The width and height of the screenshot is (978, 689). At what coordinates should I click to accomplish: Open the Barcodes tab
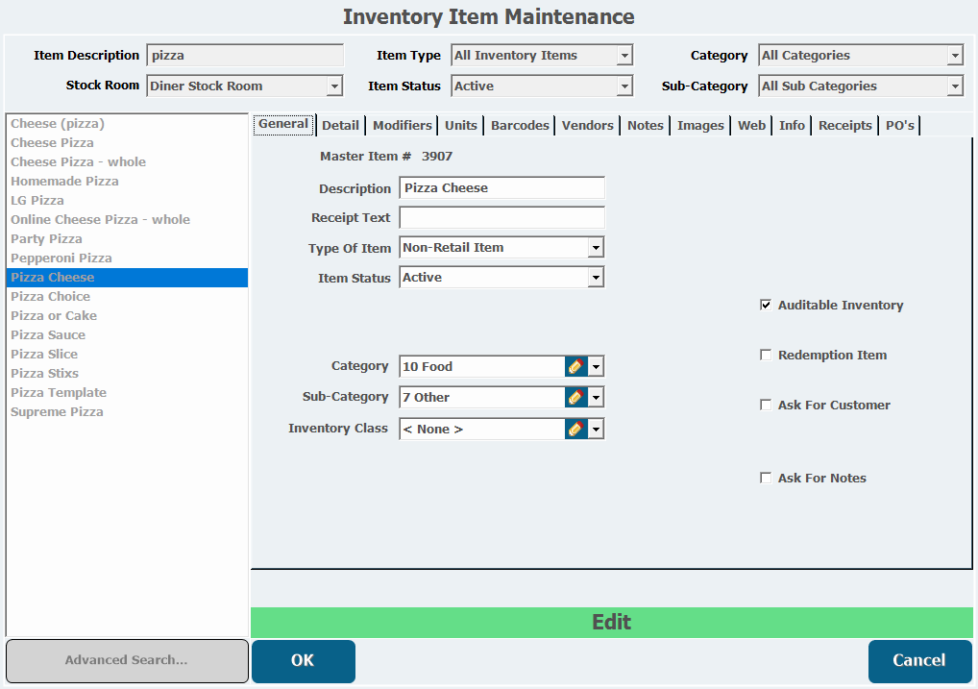[520, 125]
